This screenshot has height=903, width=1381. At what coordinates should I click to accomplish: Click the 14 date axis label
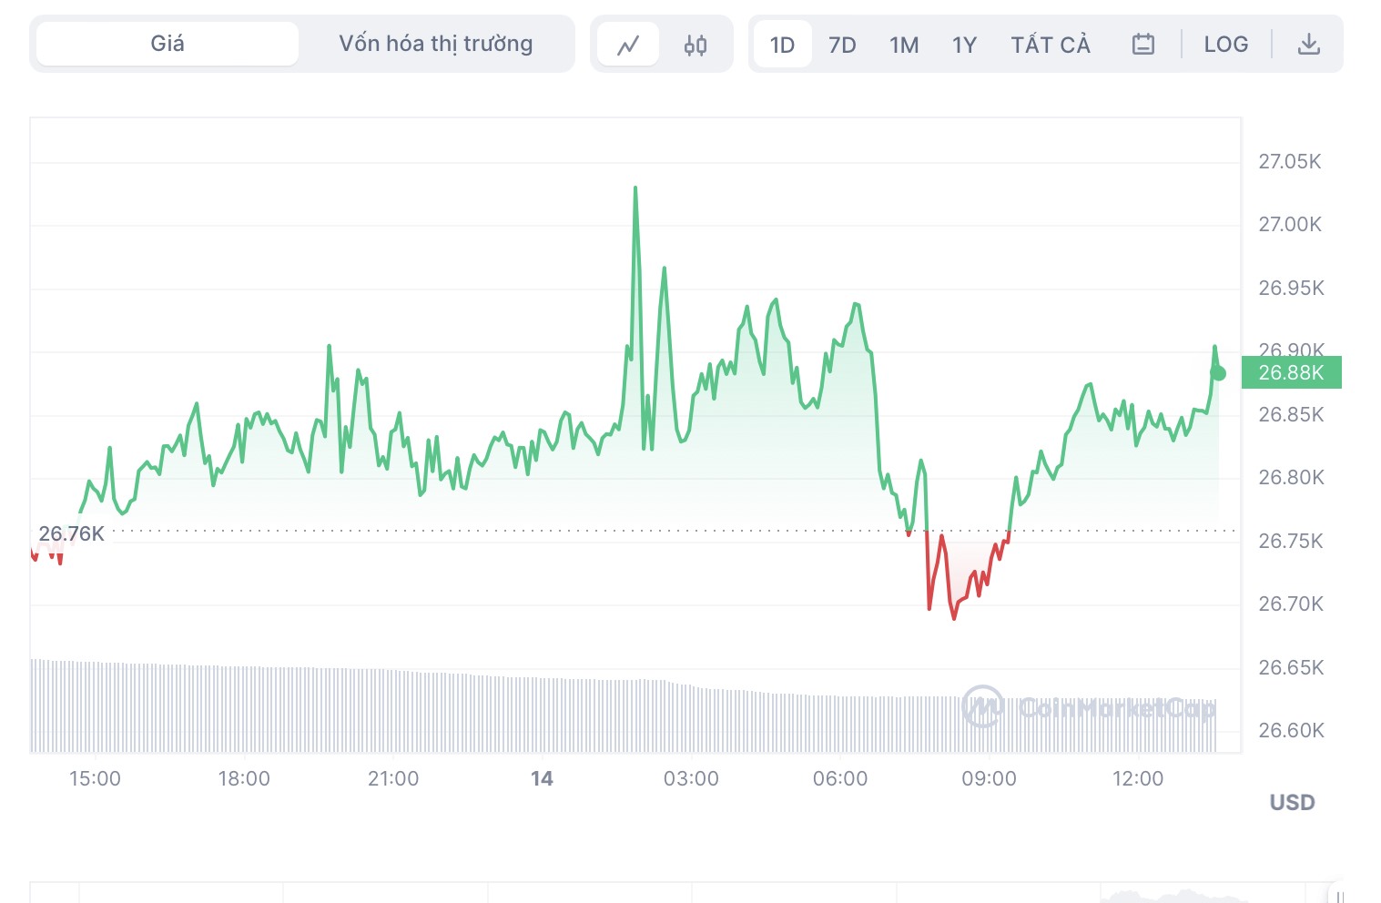point(542,779)
